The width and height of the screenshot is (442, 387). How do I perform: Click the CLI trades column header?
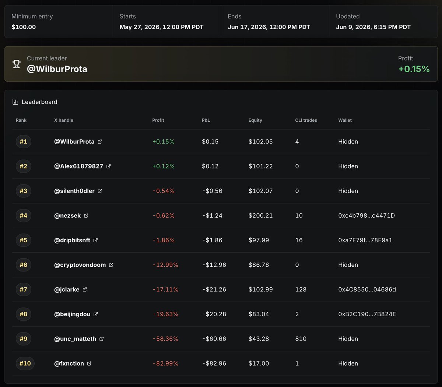pyautogui.click(x=306, y=120)
